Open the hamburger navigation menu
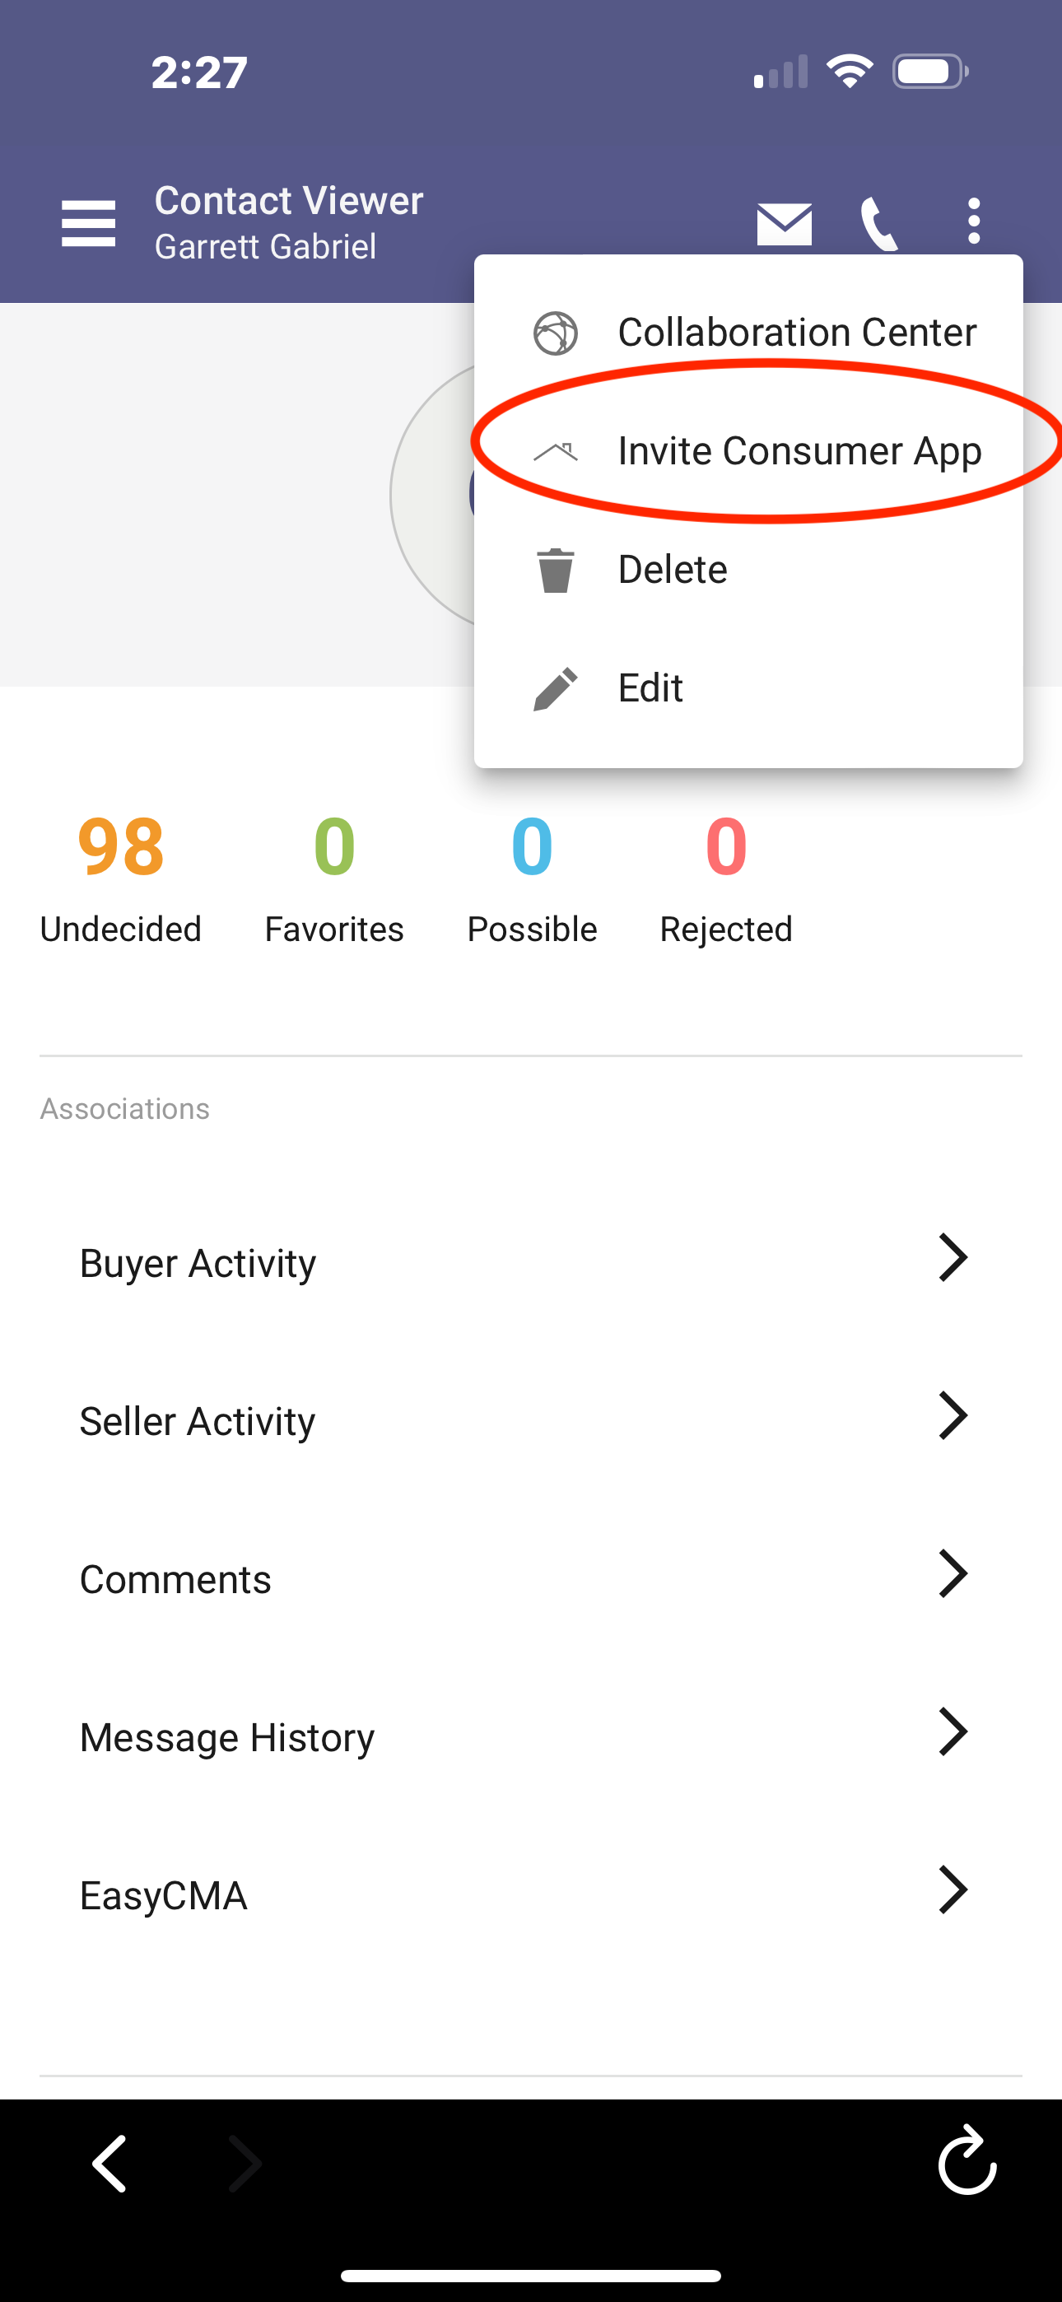1062x2302 pixels. 87,222
